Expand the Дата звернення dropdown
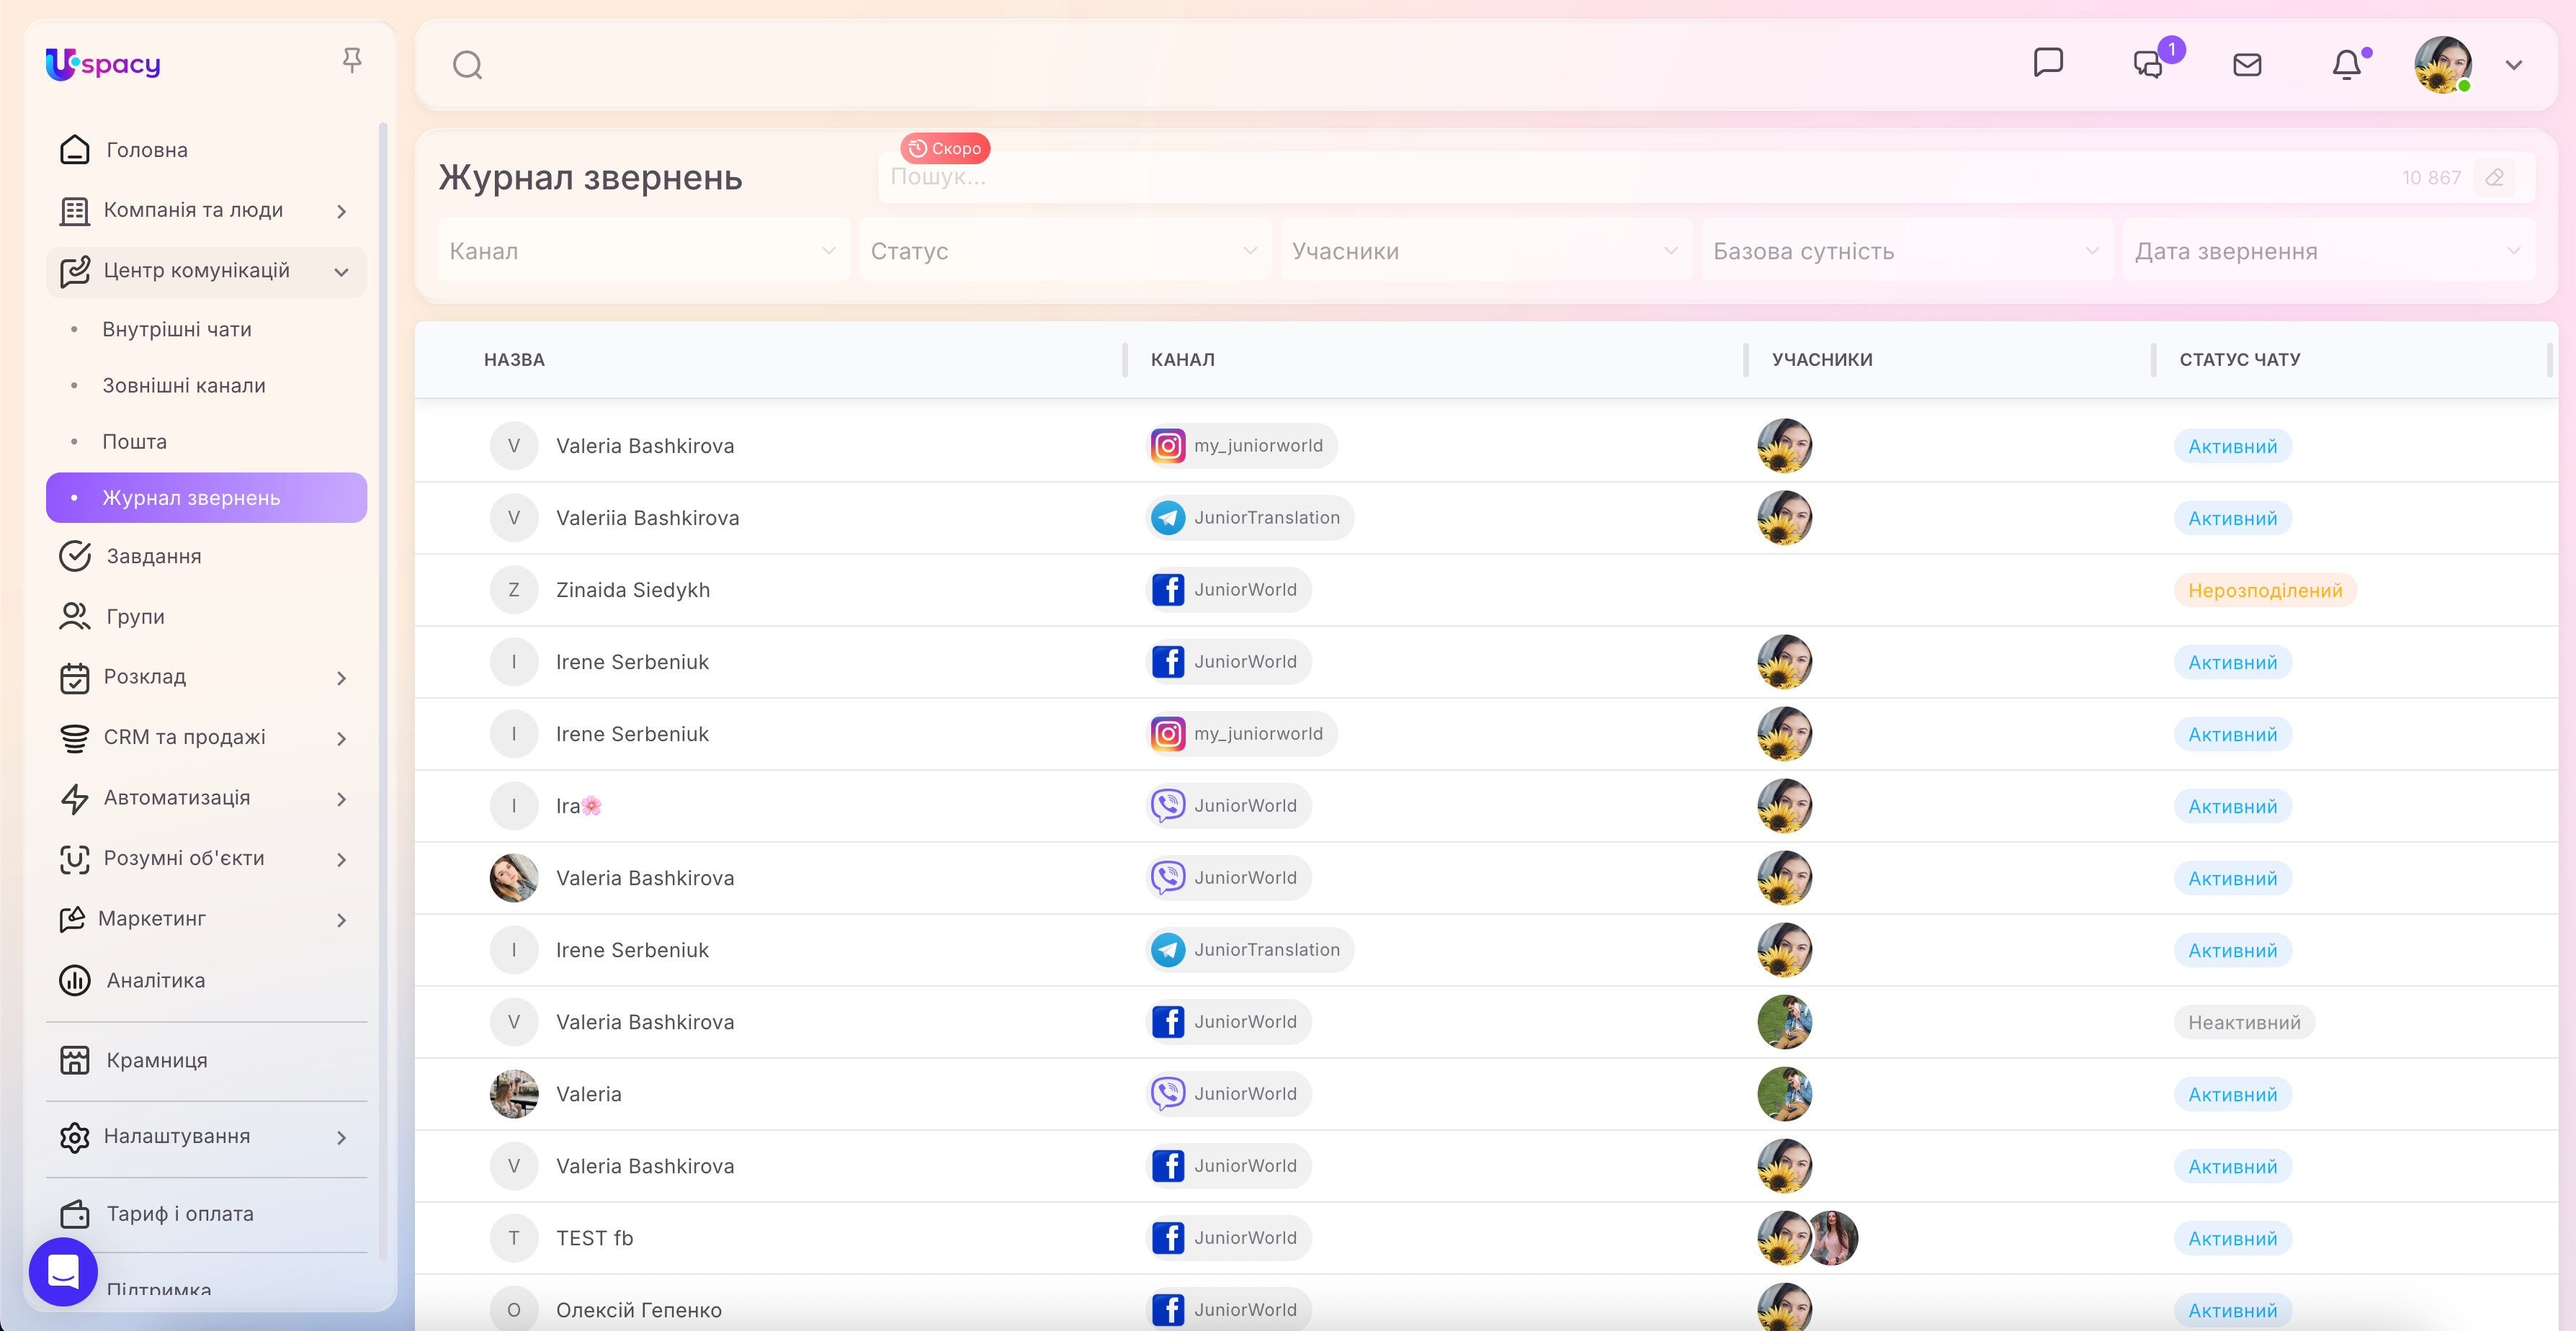 pos(2327,251)
